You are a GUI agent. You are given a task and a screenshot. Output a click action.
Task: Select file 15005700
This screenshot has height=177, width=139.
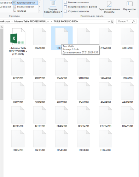[x=127, y=69]
